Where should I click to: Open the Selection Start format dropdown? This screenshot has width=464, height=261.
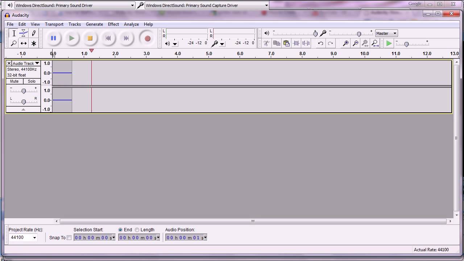pos(113,237)
